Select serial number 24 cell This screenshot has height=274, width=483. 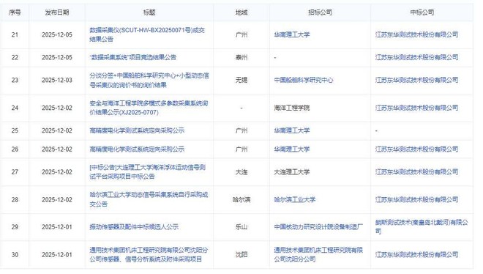[15, 108]
